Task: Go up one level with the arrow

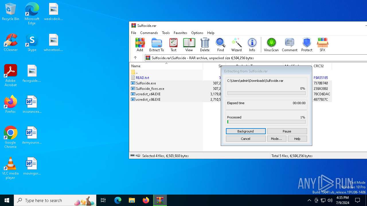Action: point(135,58)
